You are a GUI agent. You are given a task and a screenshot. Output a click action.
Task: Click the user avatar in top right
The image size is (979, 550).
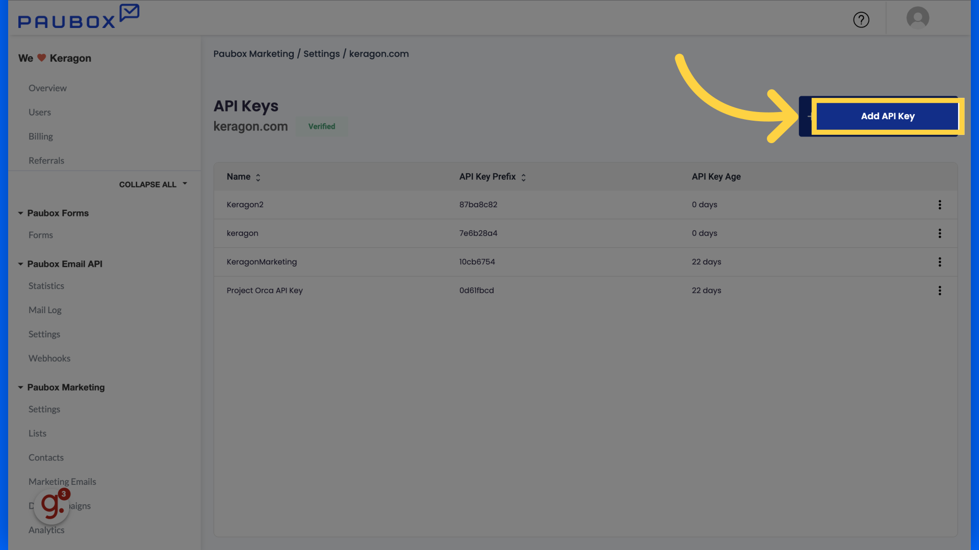coord(917,18)
